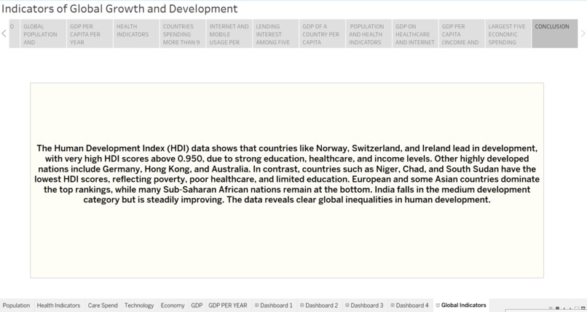The height and width of the screenshot is (312, 587).
Task: Select Countries Spending More Than 9 story point
Action: point(183,33)
